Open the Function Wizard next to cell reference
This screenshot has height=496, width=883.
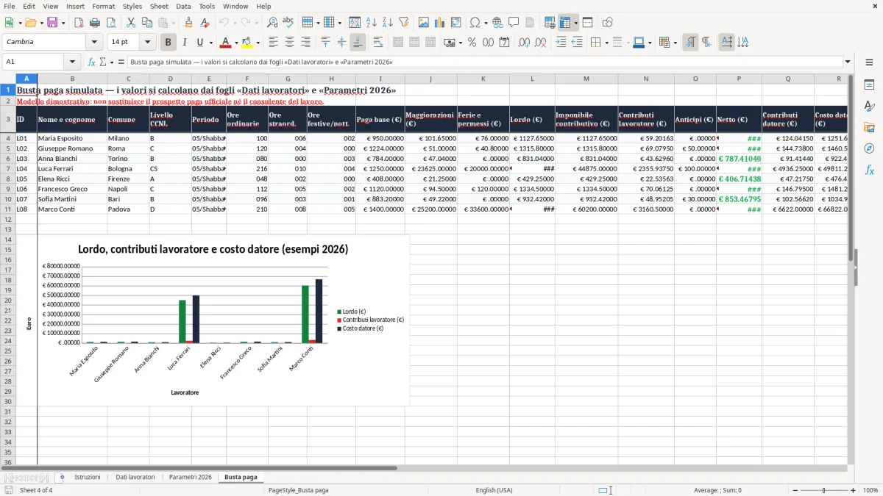point(91,62)
